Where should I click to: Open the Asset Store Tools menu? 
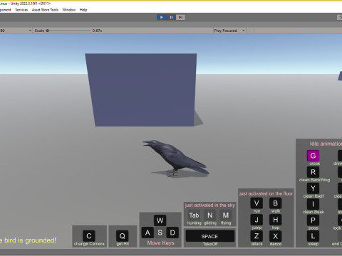[45, 10]
